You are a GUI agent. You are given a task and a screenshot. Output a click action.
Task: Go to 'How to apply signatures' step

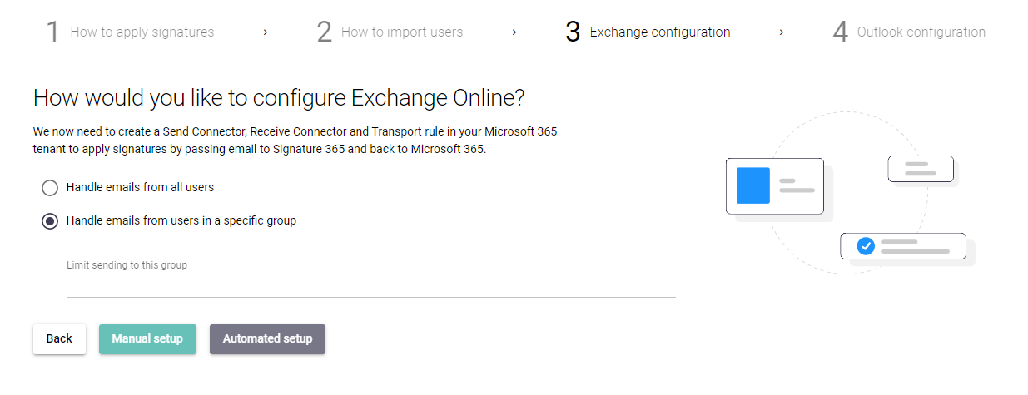pos(142,32)
